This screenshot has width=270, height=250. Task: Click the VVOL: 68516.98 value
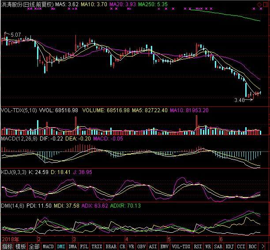[x=59, y=110]
